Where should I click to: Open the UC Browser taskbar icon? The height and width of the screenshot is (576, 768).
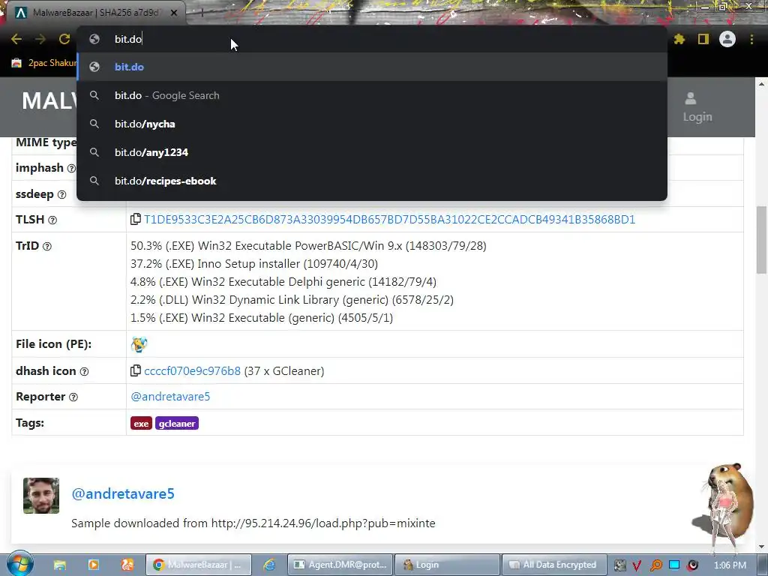[x=127, y=565]
